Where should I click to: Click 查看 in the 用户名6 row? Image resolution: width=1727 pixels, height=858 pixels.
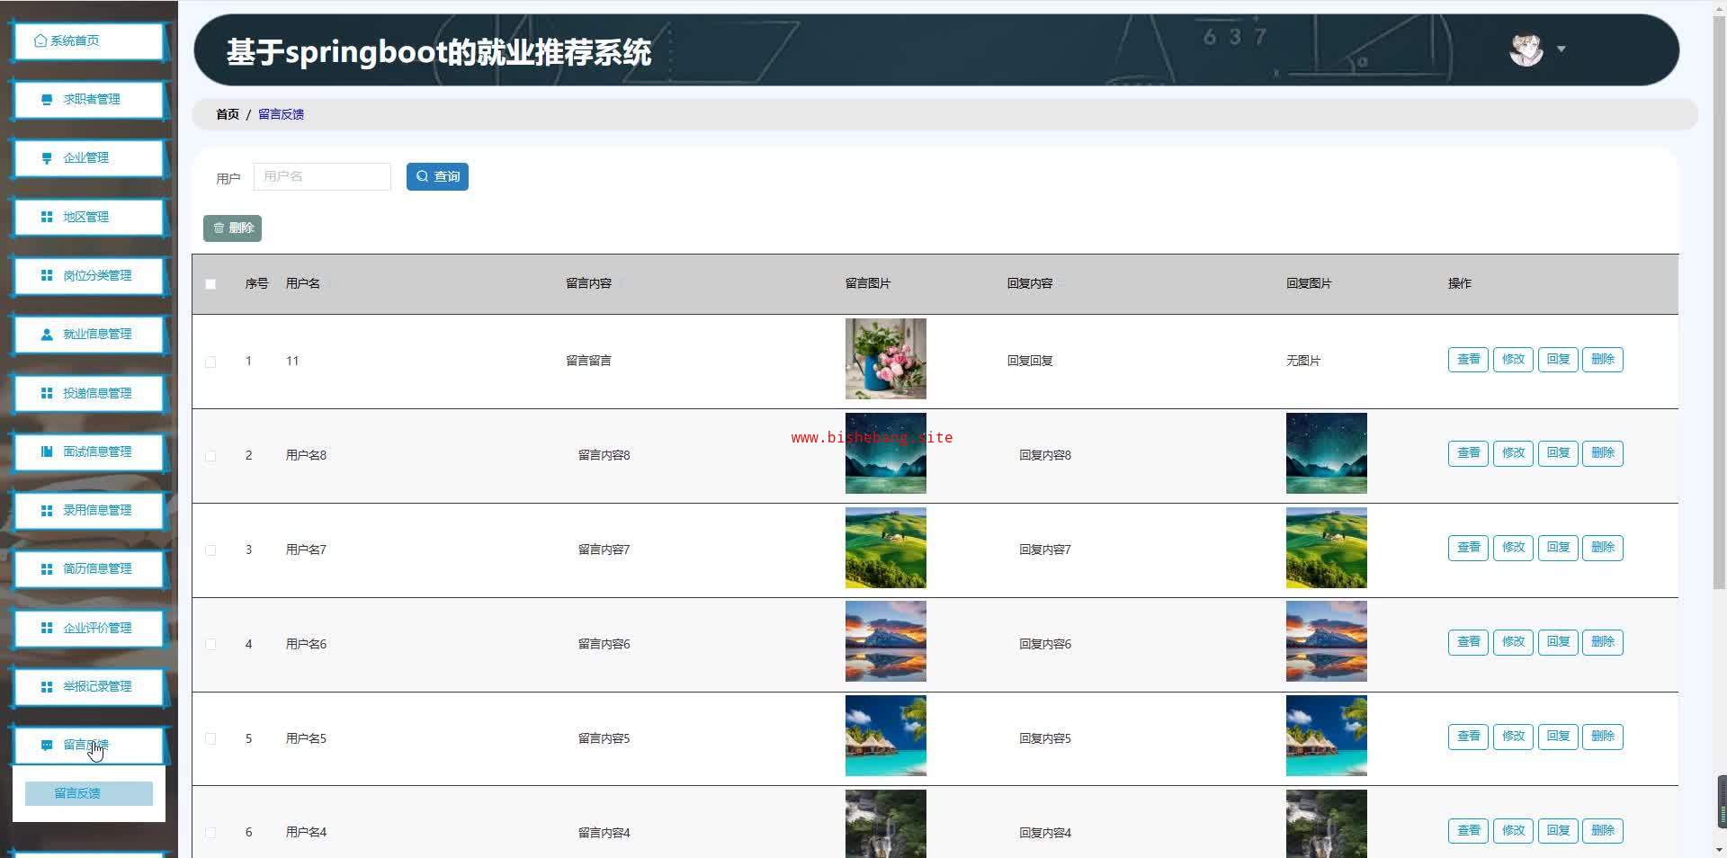[1468, 642]
